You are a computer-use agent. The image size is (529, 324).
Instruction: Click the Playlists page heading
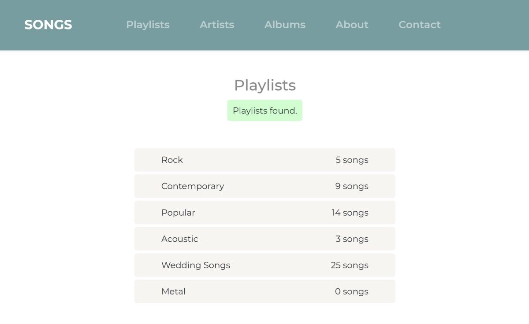tap(264, 85)
